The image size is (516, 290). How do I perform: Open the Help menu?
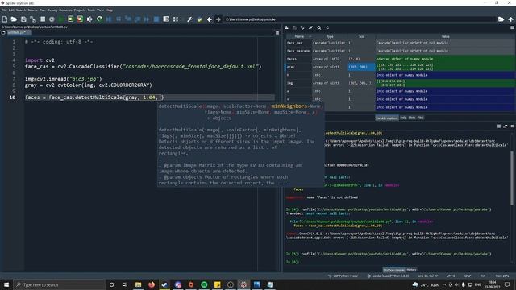(x=109, y=10)
